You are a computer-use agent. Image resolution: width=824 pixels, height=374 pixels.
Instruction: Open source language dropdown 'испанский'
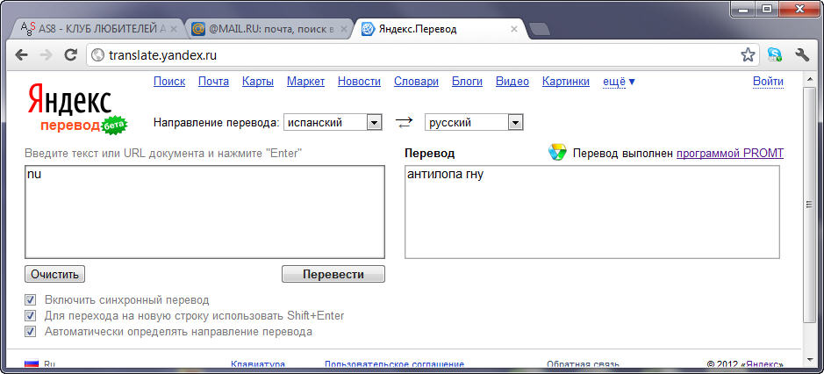375,122
